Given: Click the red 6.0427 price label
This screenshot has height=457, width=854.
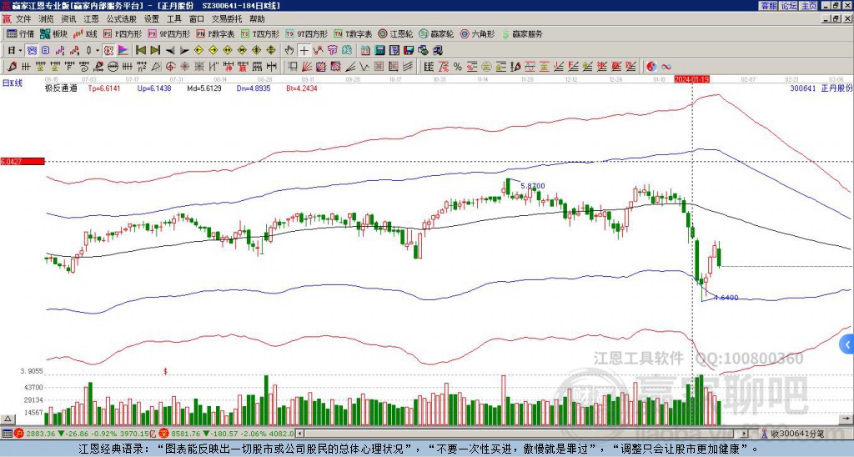Looking at the screenshot, I should pyautogui.click(x=23, y=162).
